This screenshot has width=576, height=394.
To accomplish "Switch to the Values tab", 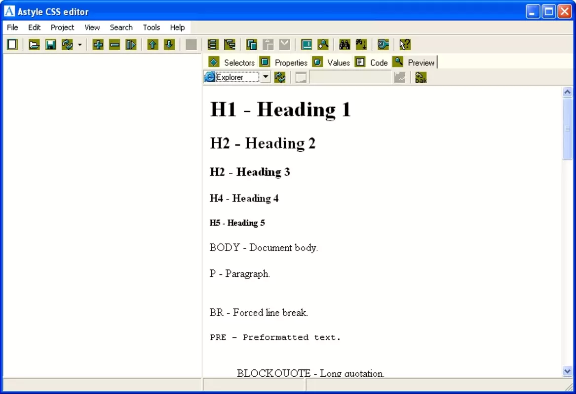I will 331,63.
